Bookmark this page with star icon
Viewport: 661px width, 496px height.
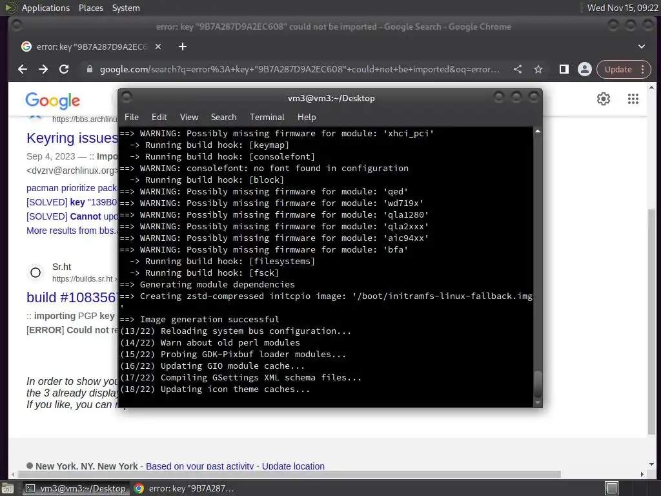(x=538, y=69)
